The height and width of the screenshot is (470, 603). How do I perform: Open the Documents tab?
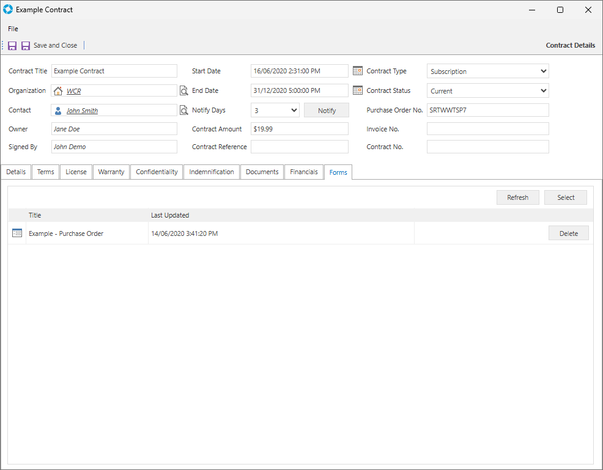[262, 172]
